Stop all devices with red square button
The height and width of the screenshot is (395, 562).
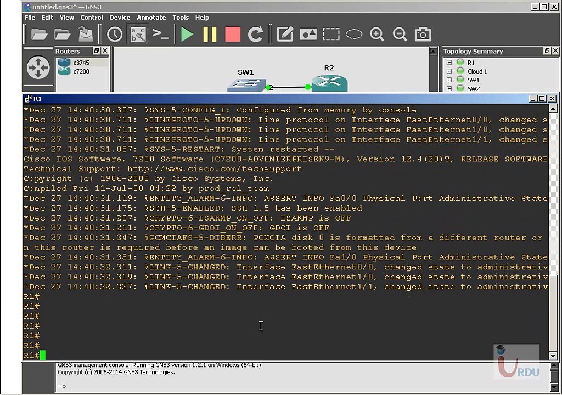click(x=233, y=35)
